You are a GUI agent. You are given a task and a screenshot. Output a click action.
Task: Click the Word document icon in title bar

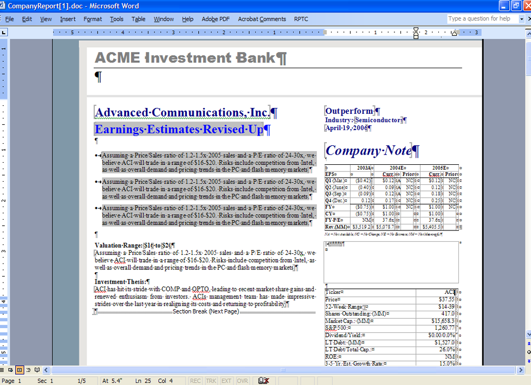(x=2, y=6)
